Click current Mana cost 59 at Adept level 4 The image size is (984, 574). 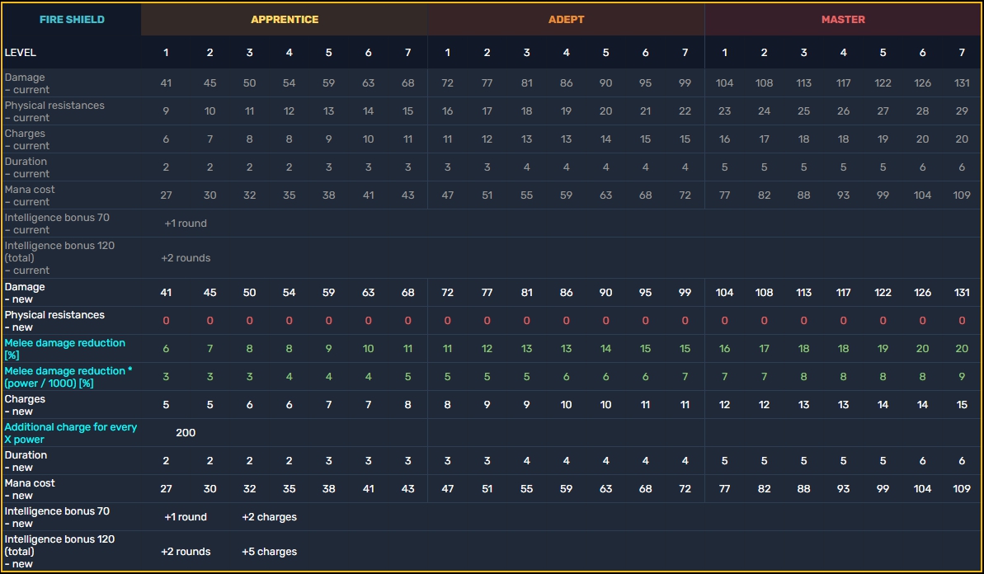point(566,195)
